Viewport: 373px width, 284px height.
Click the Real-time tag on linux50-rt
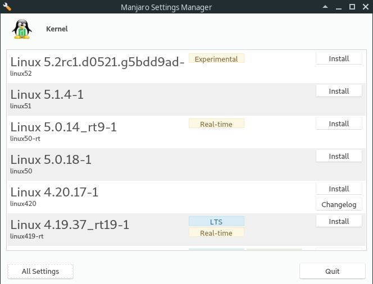pyautogui.click(x=216, y=124)
